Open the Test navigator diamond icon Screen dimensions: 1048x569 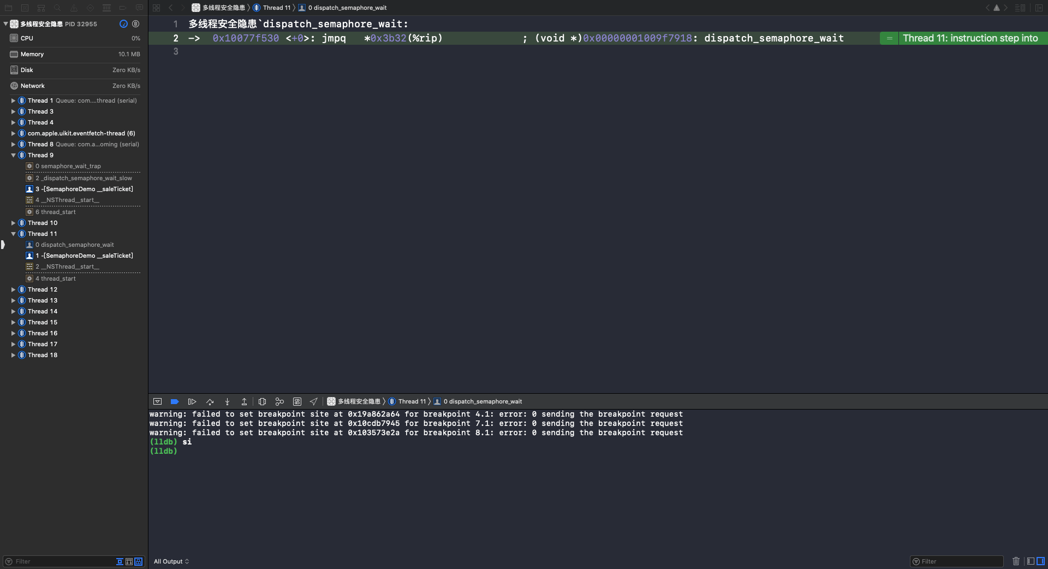[x=91, y=8]
